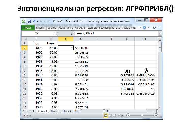
Task: Select column C header
Action: click(x=66, y=39)
